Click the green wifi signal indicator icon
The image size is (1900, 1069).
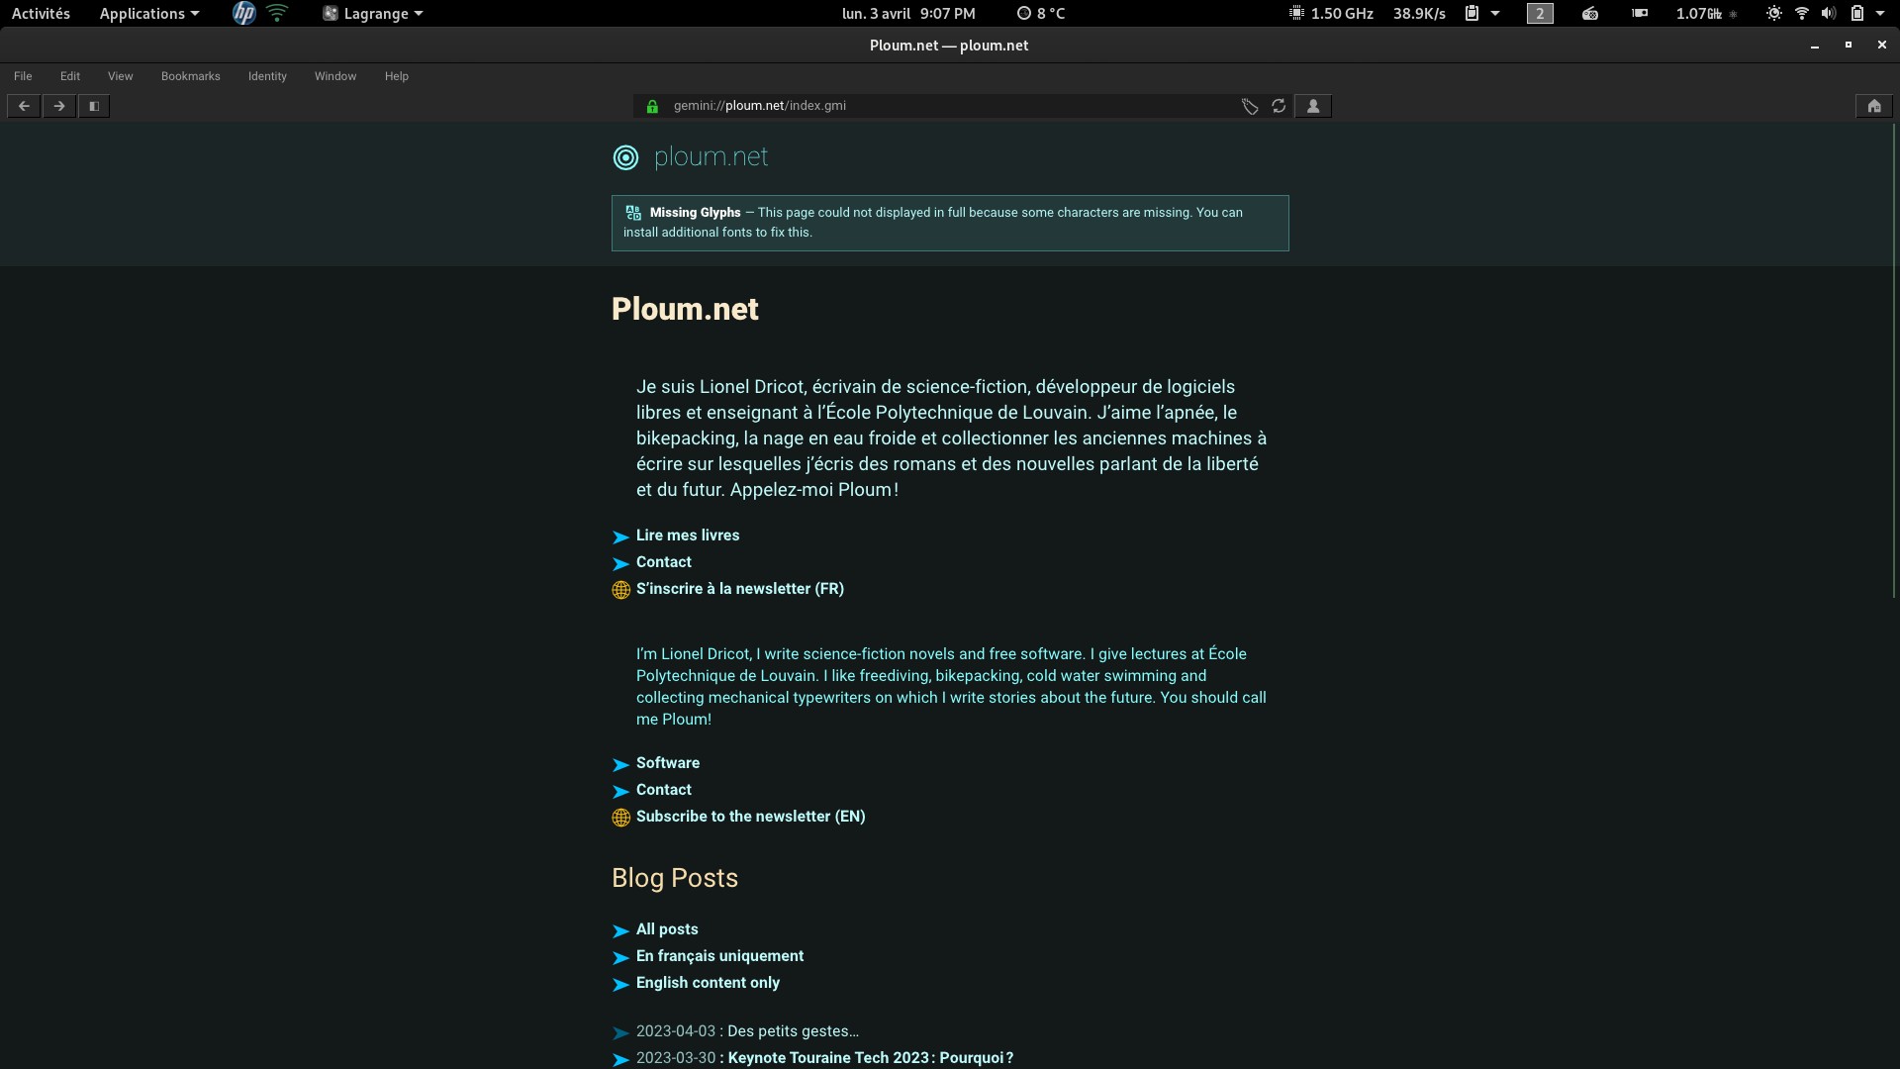tap(277, 13)
